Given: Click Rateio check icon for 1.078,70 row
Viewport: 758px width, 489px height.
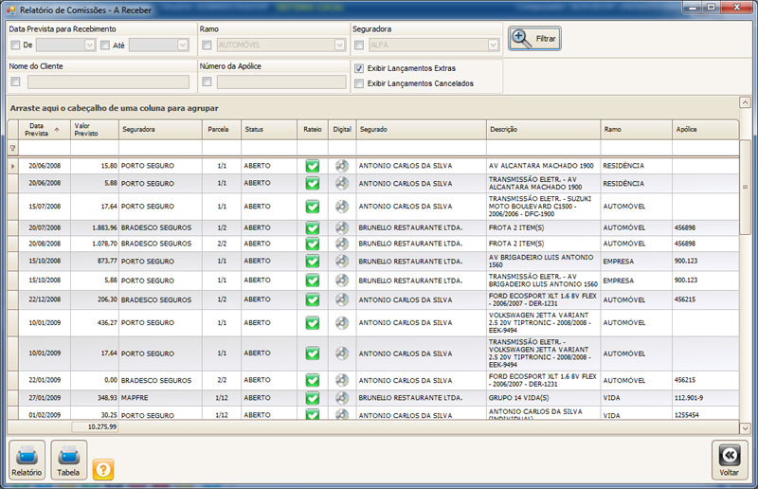Looking at the screenshot, I should tap(313, 244).
